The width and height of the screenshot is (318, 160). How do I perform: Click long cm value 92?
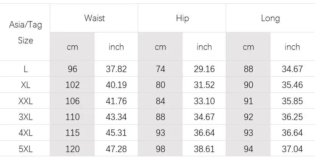click(249, 117)
